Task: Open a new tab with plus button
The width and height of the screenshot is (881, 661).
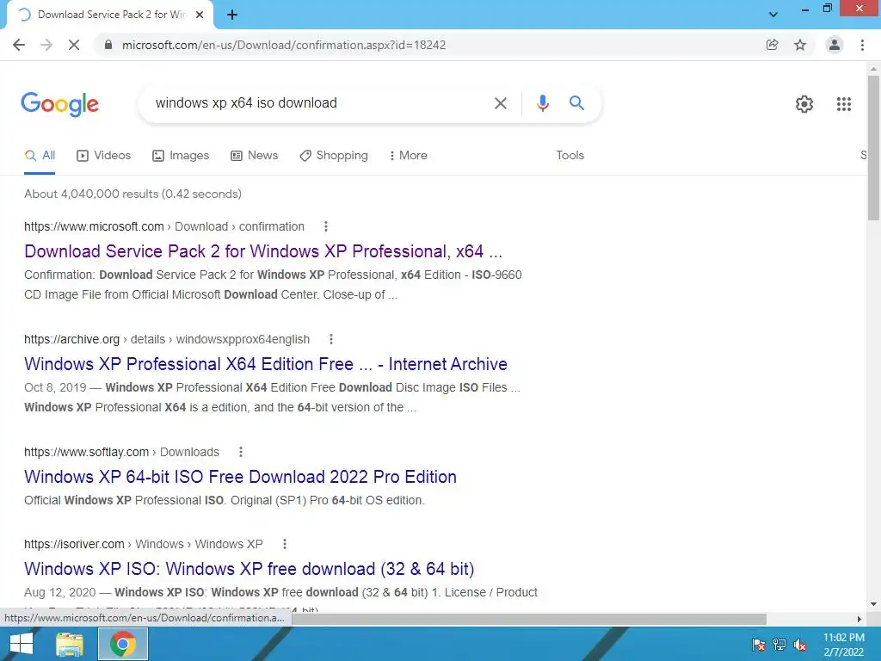Action: point(232,15)
